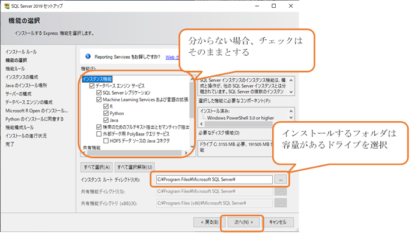Click the prerequisites list scroll up arrow
The image size is (411, 235).
pyautogui.click(x=291, y=111)
